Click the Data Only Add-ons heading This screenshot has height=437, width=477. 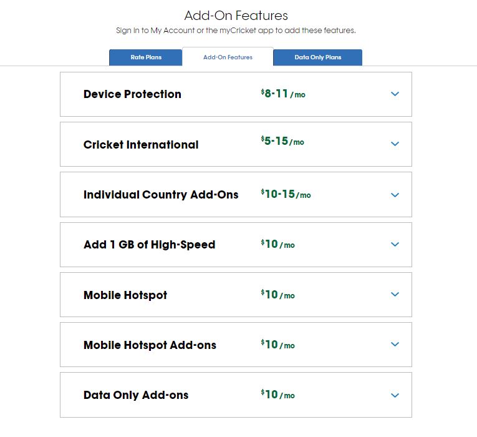[136, 395]
